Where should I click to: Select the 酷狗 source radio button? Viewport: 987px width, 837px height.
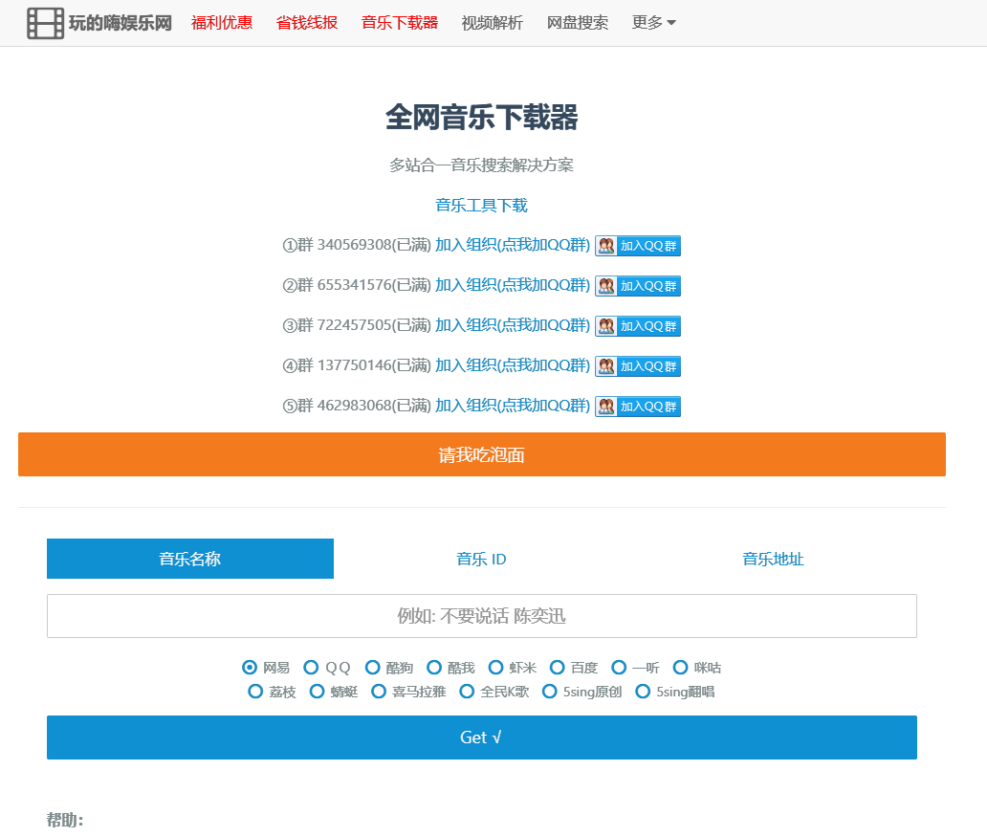pyautogui.click(x=373, y=668)
